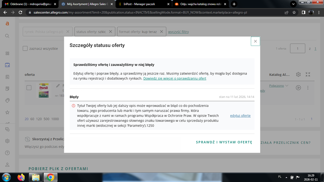Click the play icon in offer row
Image resolution: width=324 pixels, height=182 pixels.
click(298, 87)
